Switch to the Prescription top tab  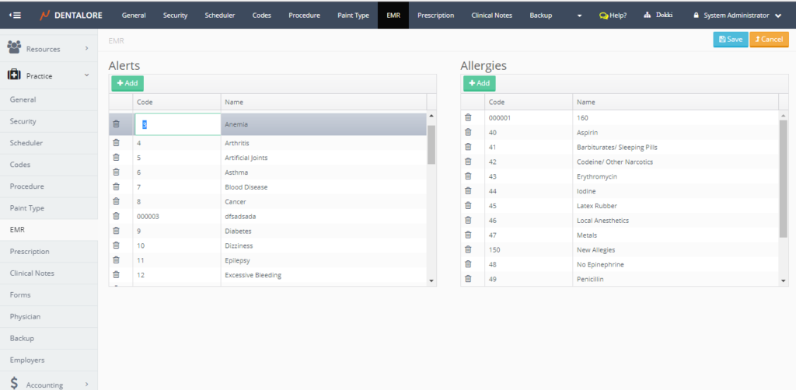(435, 15)
